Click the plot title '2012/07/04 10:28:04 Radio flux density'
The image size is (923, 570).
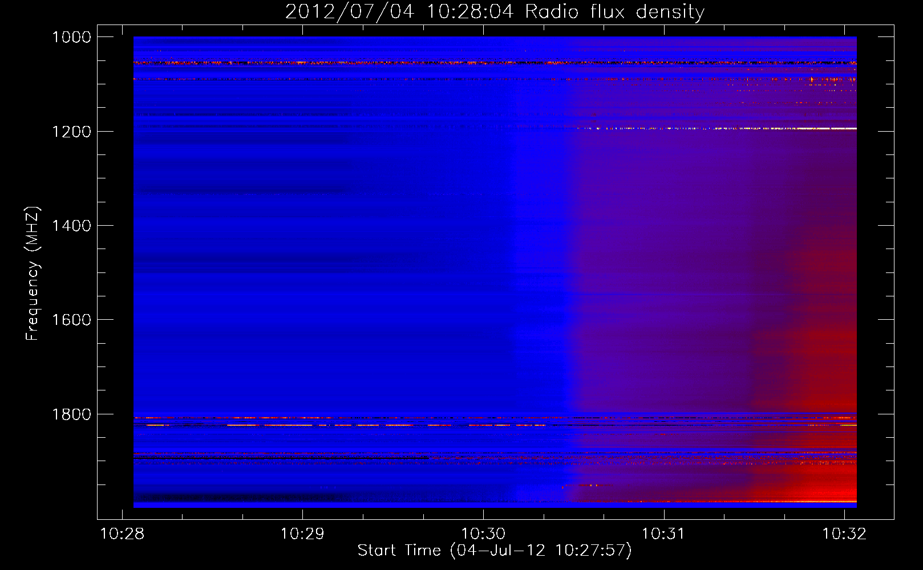point(495,11)
